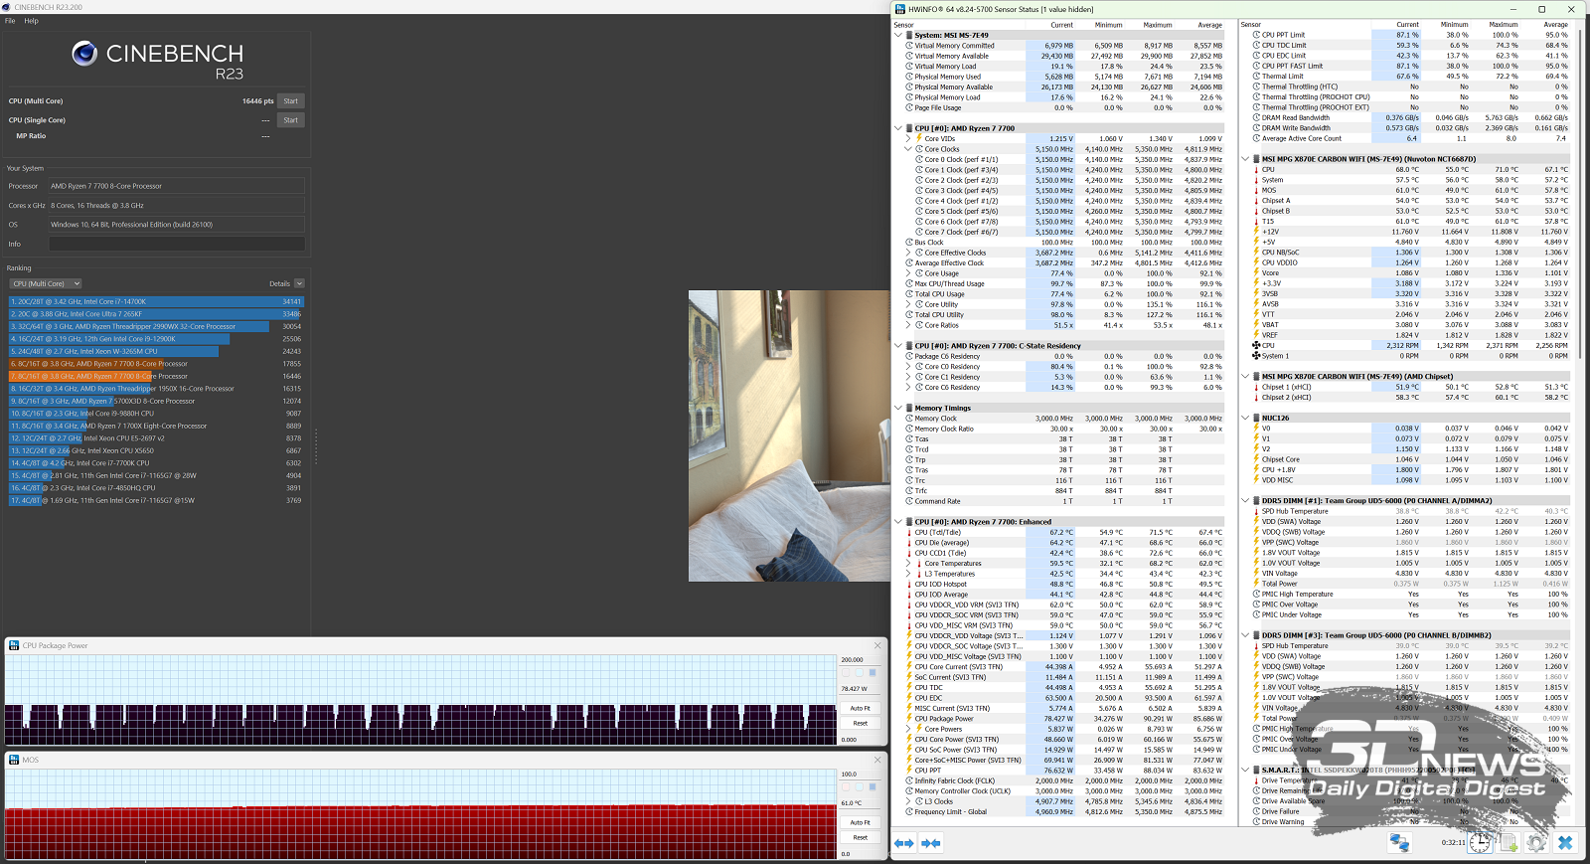Expand the Core Effective Clocks row
1590x864 pixels.
click(907, 253)
